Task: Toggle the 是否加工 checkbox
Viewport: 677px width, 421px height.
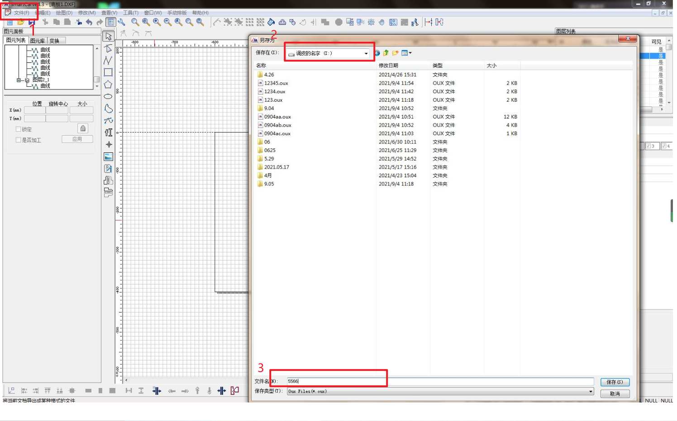Action: click(x=19, y=140)
